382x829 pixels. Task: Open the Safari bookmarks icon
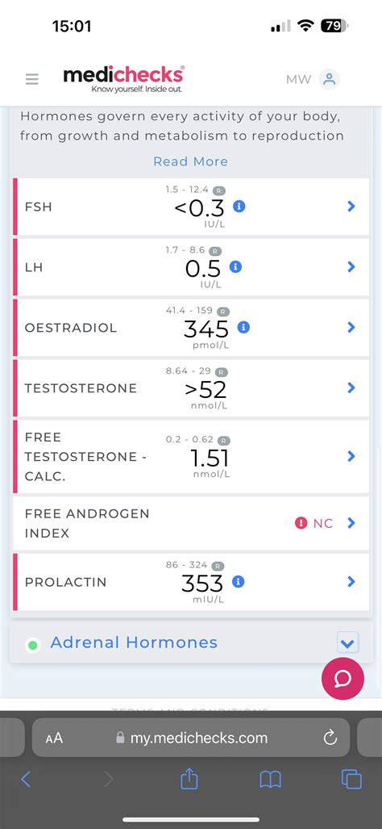tap(270, 779)
